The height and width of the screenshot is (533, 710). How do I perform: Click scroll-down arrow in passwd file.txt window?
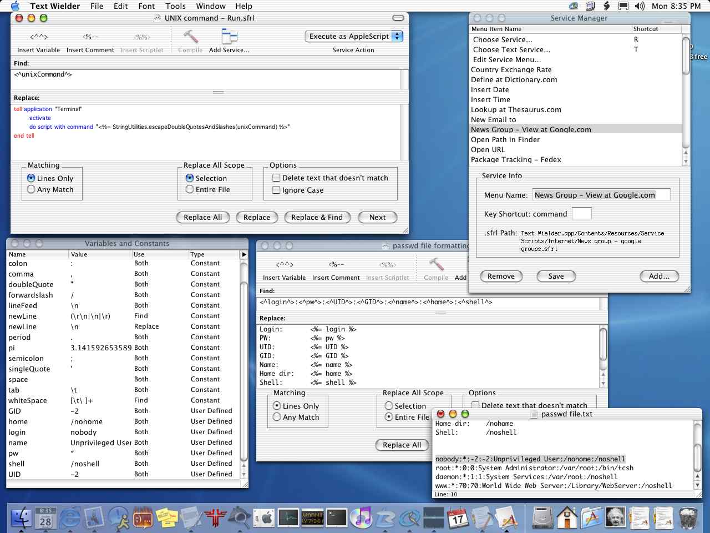click(698, 485)
